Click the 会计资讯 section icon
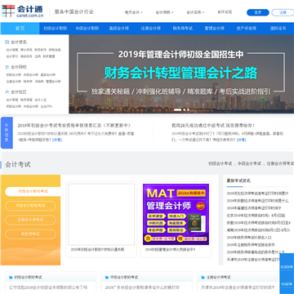 [x=7, y=42]
